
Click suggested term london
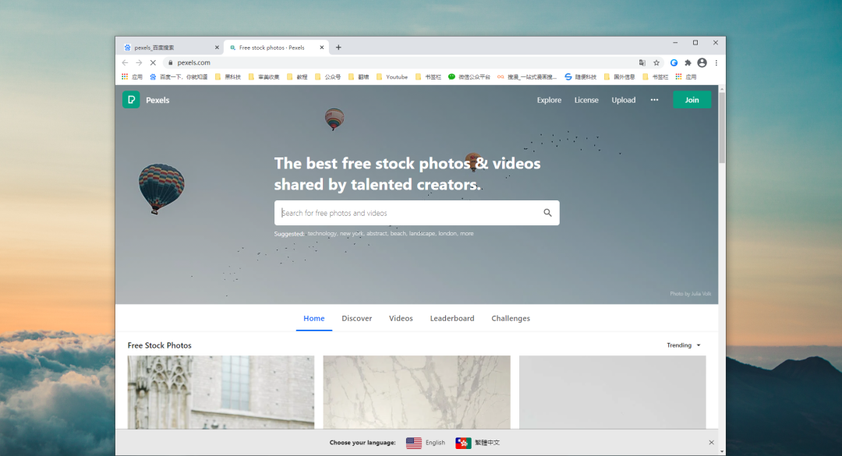[448, 234]
